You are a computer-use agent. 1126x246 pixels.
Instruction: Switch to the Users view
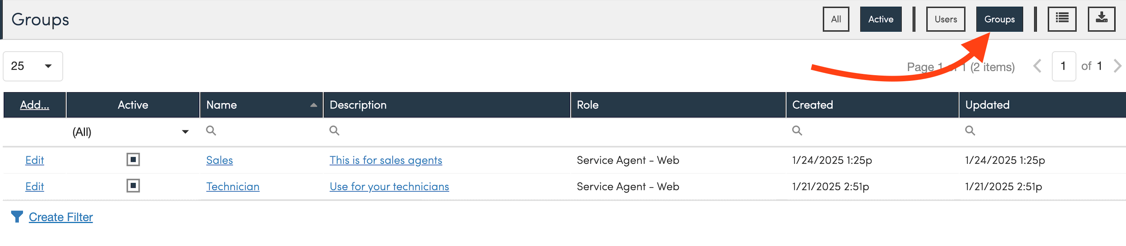945,19
